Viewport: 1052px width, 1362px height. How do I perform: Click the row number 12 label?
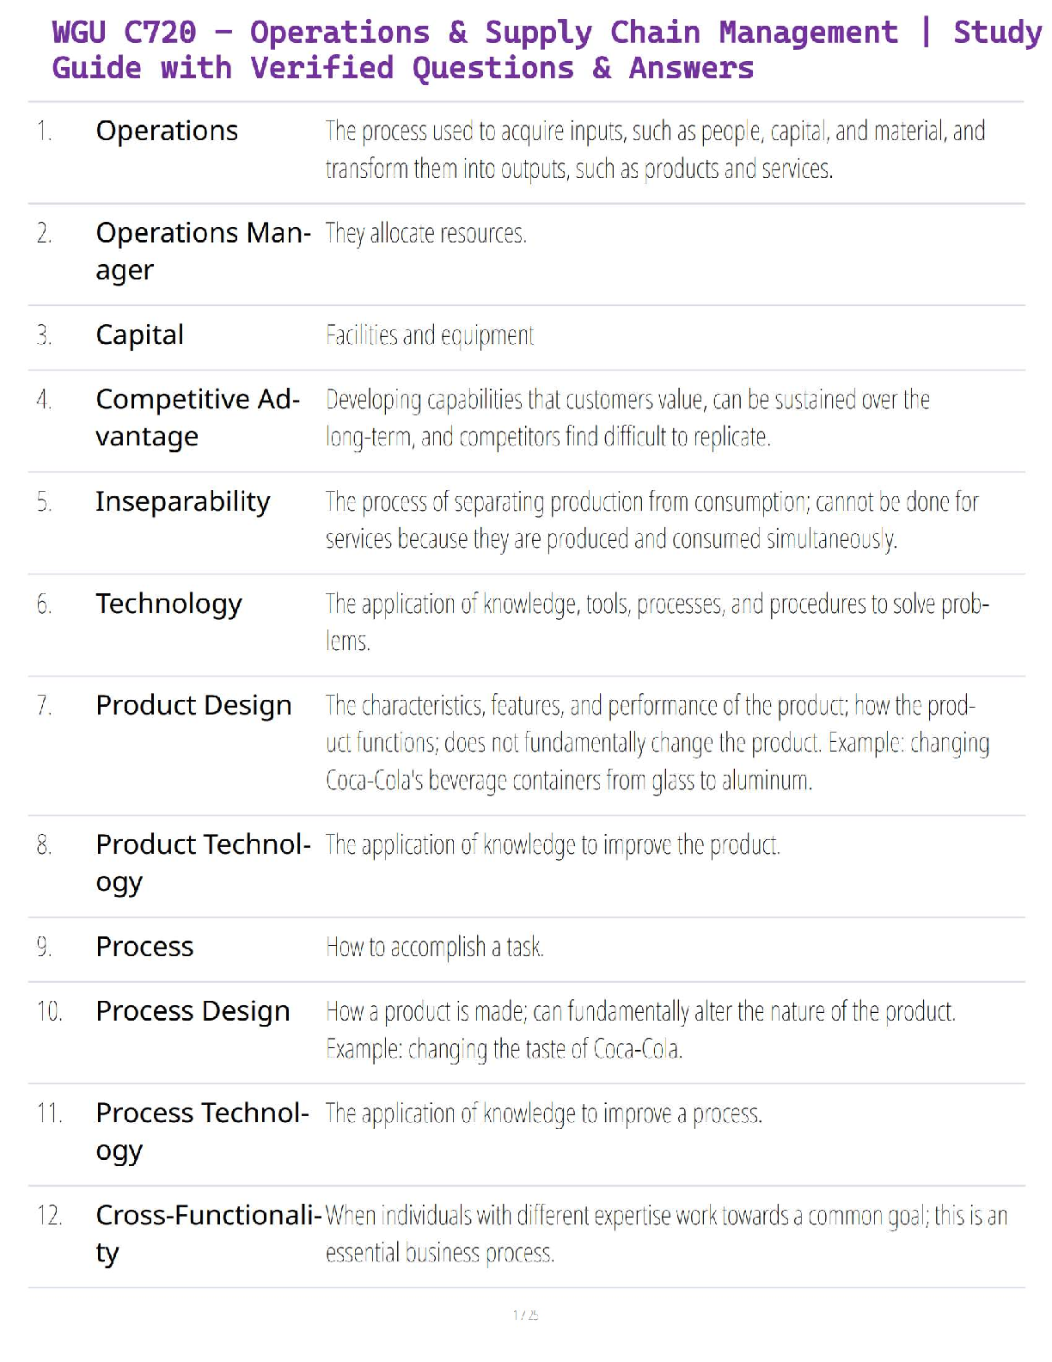point(49,1215)
